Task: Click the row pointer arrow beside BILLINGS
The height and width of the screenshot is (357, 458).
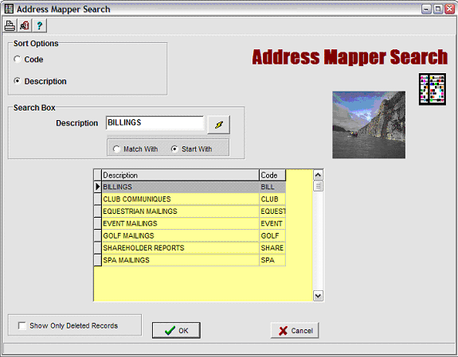Action: (x=97, y=187)
